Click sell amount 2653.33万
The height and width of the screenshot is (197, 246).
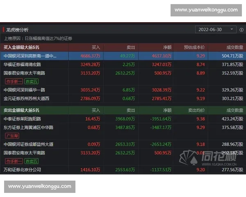125,144
